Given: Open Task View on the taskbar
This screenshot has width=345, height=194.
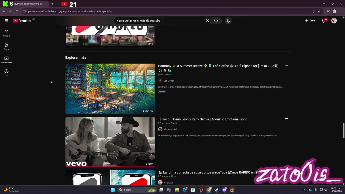Looking at the screenshot, I should point(161,190).
